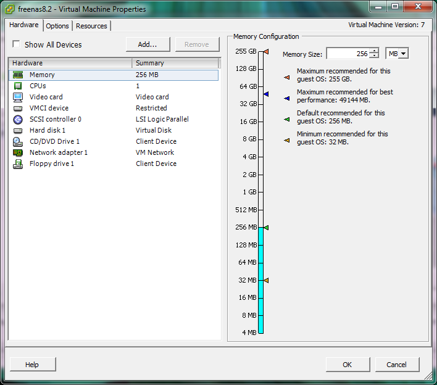Click green default marker at 256 MB
This screenshot has height=385, width=437.
pyautogui.click(x=266, y=228)
